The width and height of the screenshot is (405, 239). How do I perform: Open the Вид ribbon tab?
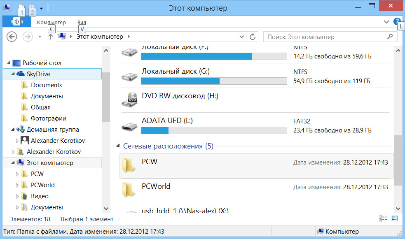click(82, 22)
